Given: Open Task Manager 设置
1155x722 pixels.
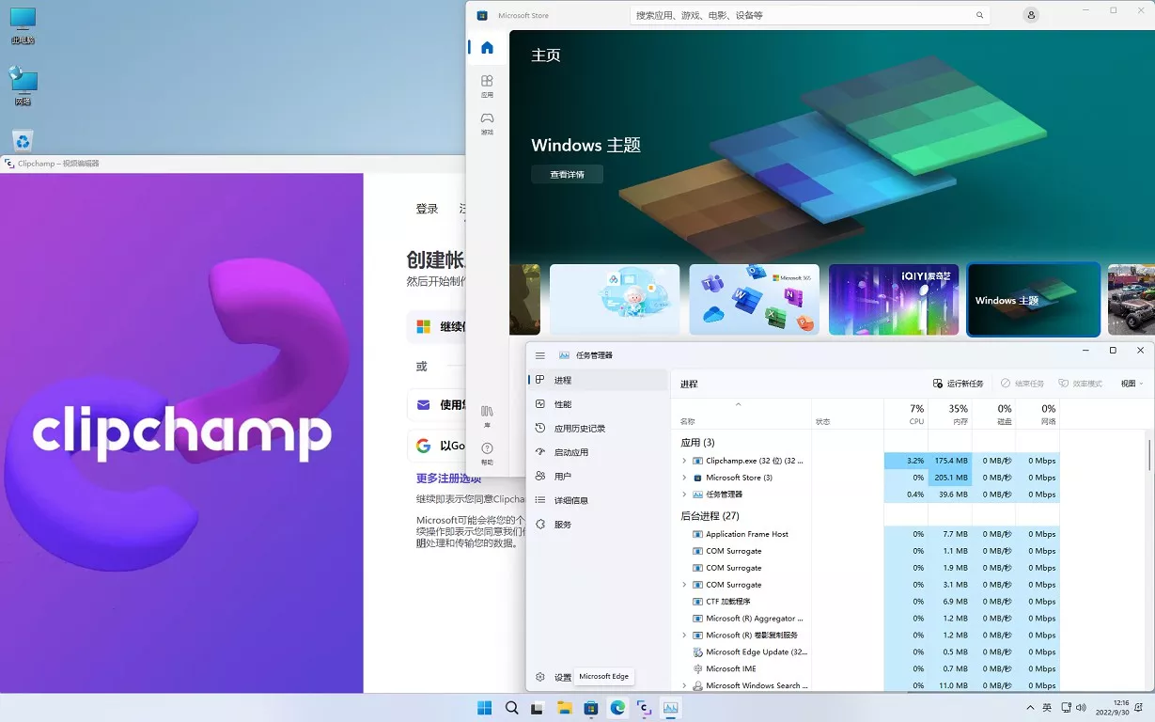Looking at the screenshot, I should [x=553, y=677].
